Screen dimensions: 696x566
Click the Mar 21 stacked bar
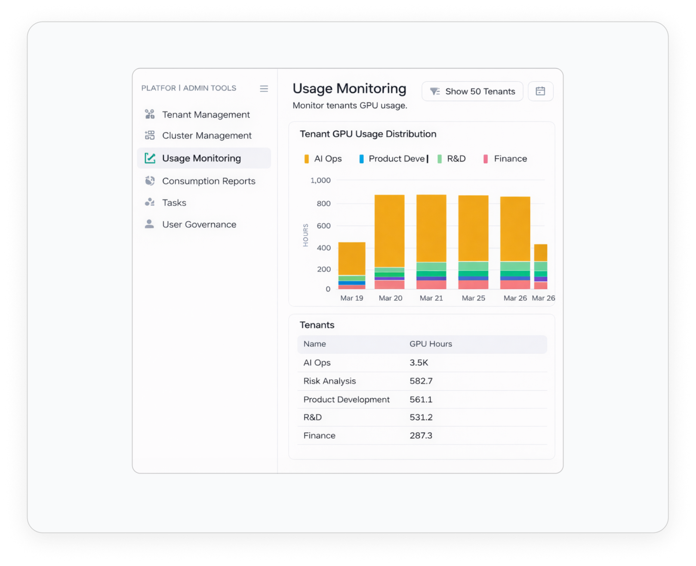pos(431,241)
